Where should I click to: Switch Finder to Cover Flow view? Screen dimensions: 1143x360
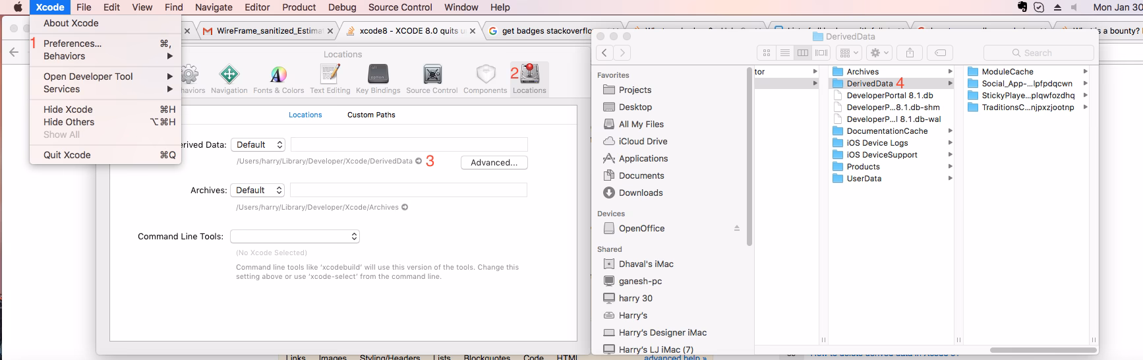tap(821, 53)
